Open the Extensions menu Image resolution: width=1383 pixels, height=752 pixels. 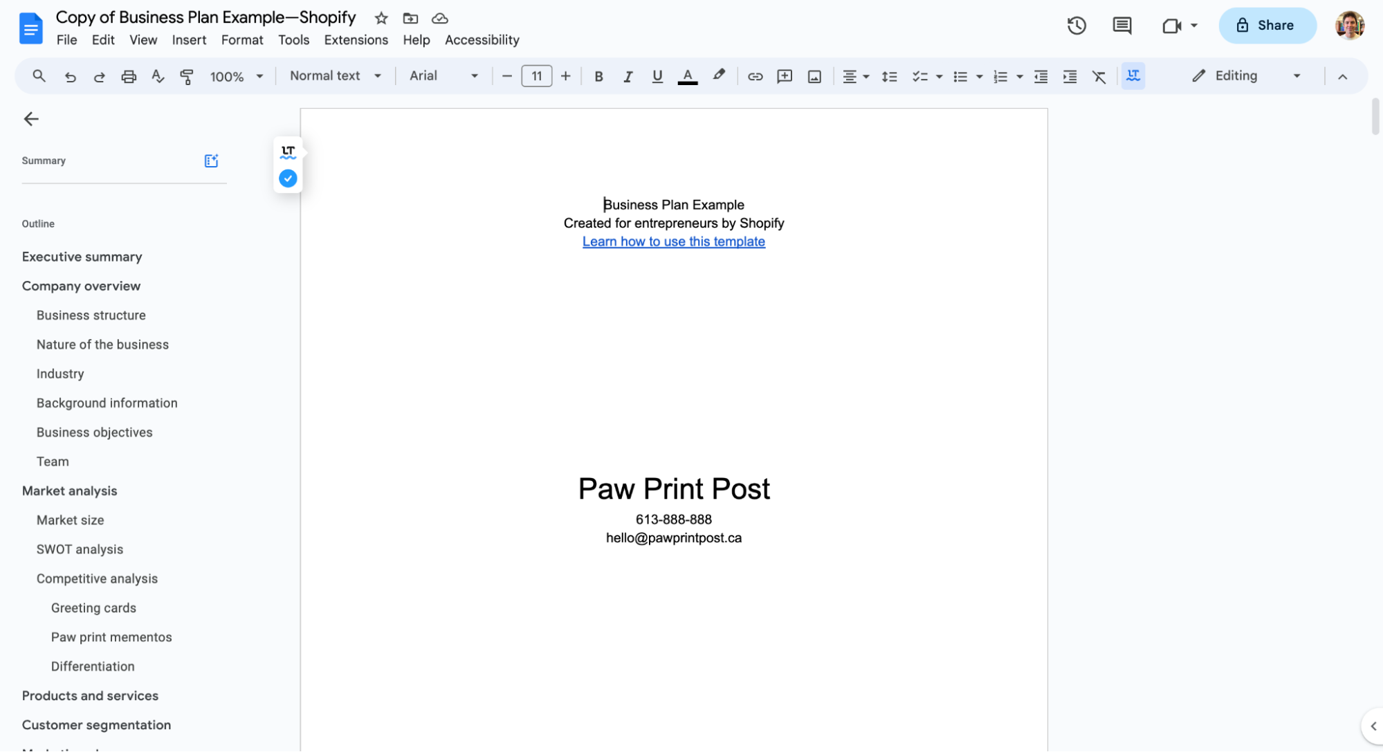click(356, 40)
